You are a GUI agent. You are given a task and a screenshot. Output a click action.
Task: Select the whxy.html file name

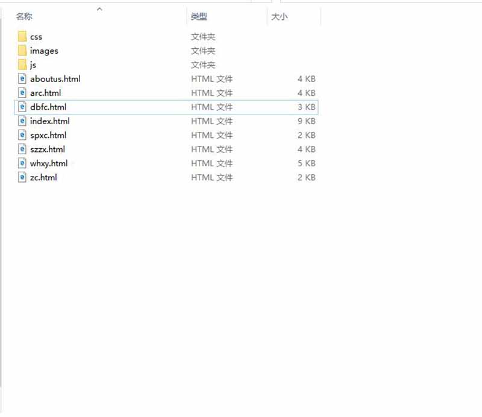pyautogui.click(x=49, y=163)
